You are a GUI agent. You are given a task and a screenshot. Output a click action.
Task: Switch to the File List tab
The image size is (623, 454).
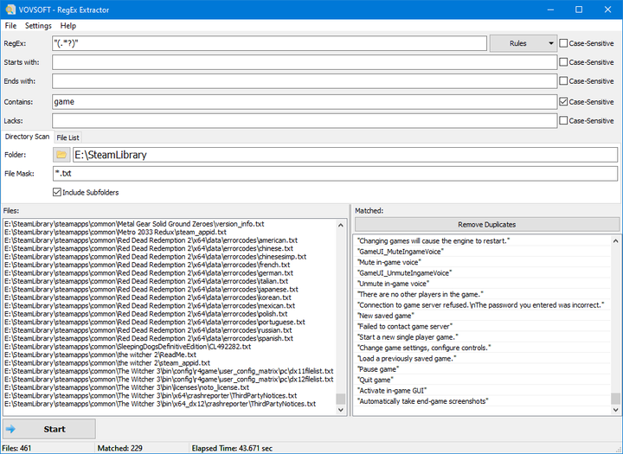coord(68,137)
